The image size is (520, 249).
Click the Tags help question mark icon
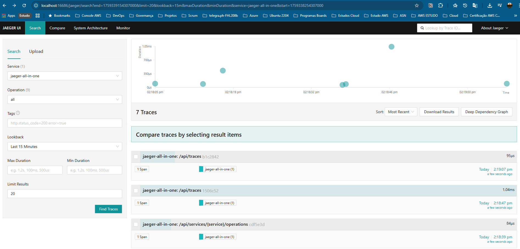[x=18, y=113]
